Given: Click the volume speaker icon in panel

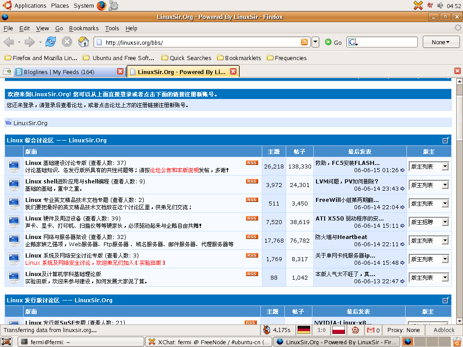Looking at the screenshot, I should click(440, 5).
